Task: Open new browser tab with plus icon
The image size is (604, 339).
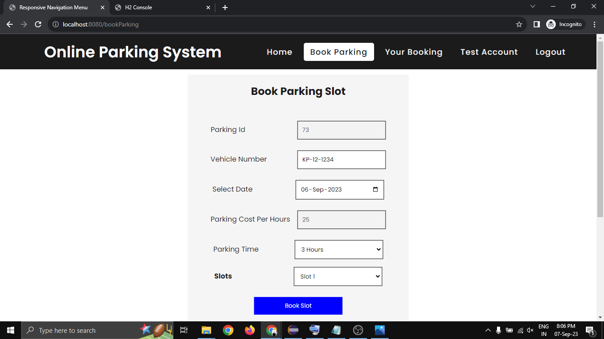Action: click(225, 8)
